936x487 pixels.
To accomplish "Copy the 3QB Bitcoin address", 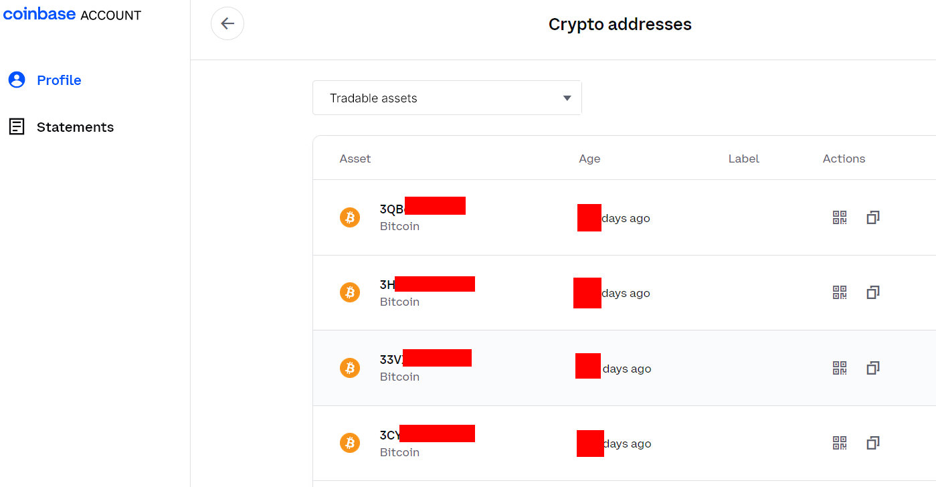I will [x=872, y=217].
